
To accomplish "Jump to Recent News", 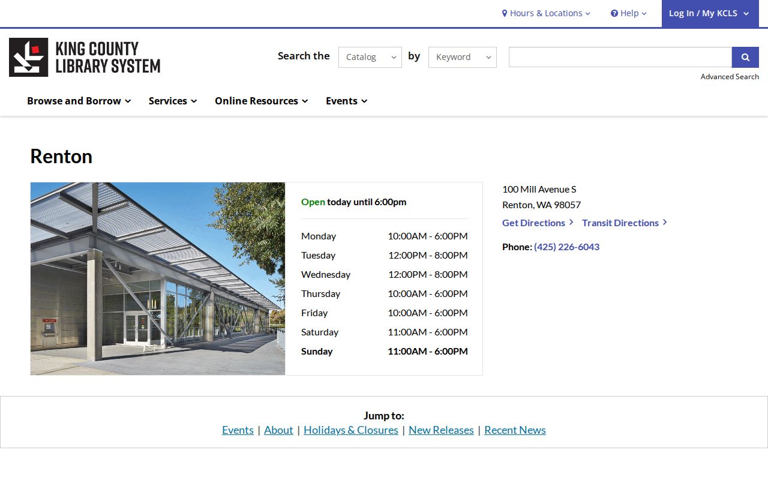I will 515,430.
